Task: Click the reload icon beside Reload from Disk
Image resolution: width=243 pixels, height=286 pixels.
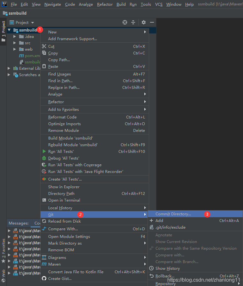Action: click(44, 221)
